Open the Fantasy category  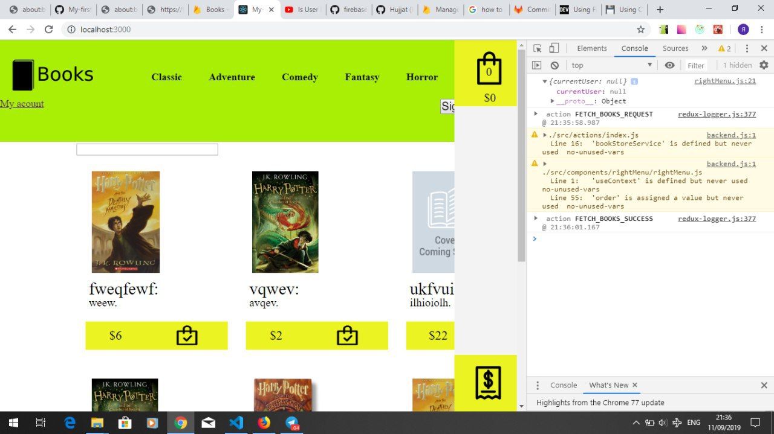(x=362, y=77)
